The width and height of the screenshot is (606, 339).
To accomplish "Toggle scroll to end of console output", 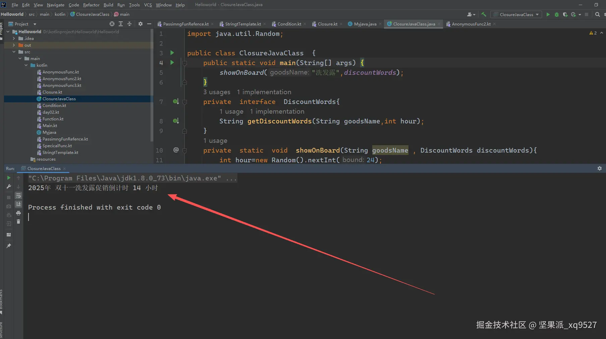I will (x=18, y=204).
